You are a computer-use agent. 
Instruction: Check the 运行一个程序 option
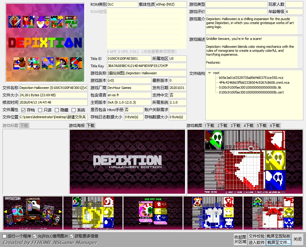coord(5,236)
